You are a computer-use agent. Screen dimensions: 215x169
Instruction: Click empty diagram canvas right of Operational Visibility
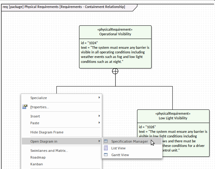tap(181, 46)
